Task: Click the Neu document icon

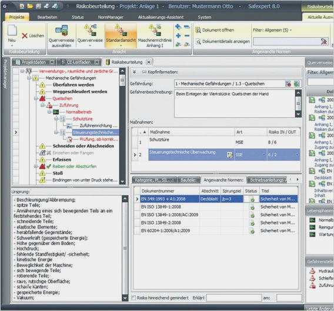Action: click(x=12, y=30)
